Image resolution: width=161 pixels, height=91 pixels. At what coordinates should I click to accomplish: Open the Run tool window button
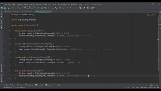tap(12, 85)
